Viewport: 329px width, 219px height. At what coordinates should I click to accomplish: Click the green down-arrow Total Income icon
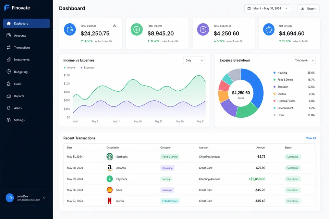(x=137, y=29)
